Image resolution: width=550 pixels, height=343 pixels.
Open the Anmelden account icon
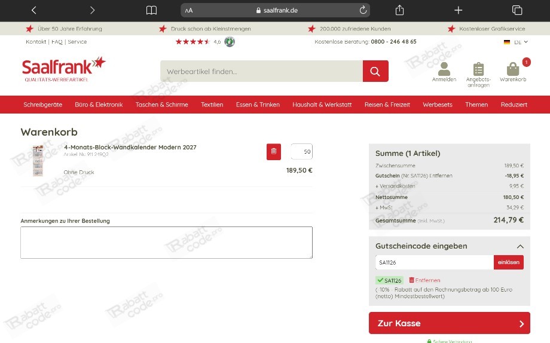444,72
